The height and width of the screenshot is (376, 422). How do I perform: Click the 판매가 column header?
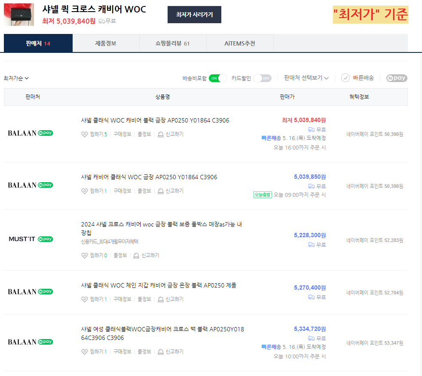(287, 97)
